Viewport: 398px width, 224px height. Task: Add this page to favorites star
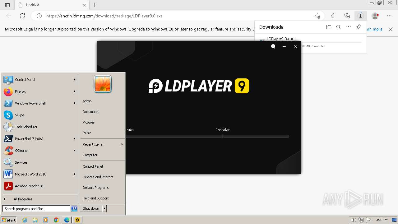click(x=317, y=16)
